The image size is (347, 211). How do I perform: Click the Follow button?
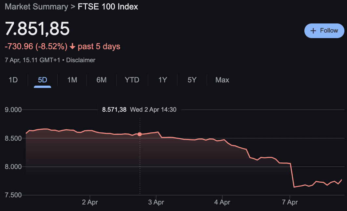[x=324, y=30]
